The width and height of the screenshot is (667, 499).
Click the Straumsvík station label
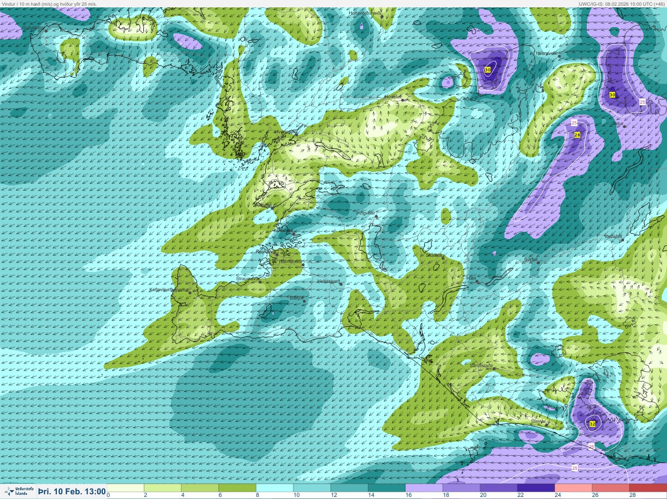tap(248, 279)
